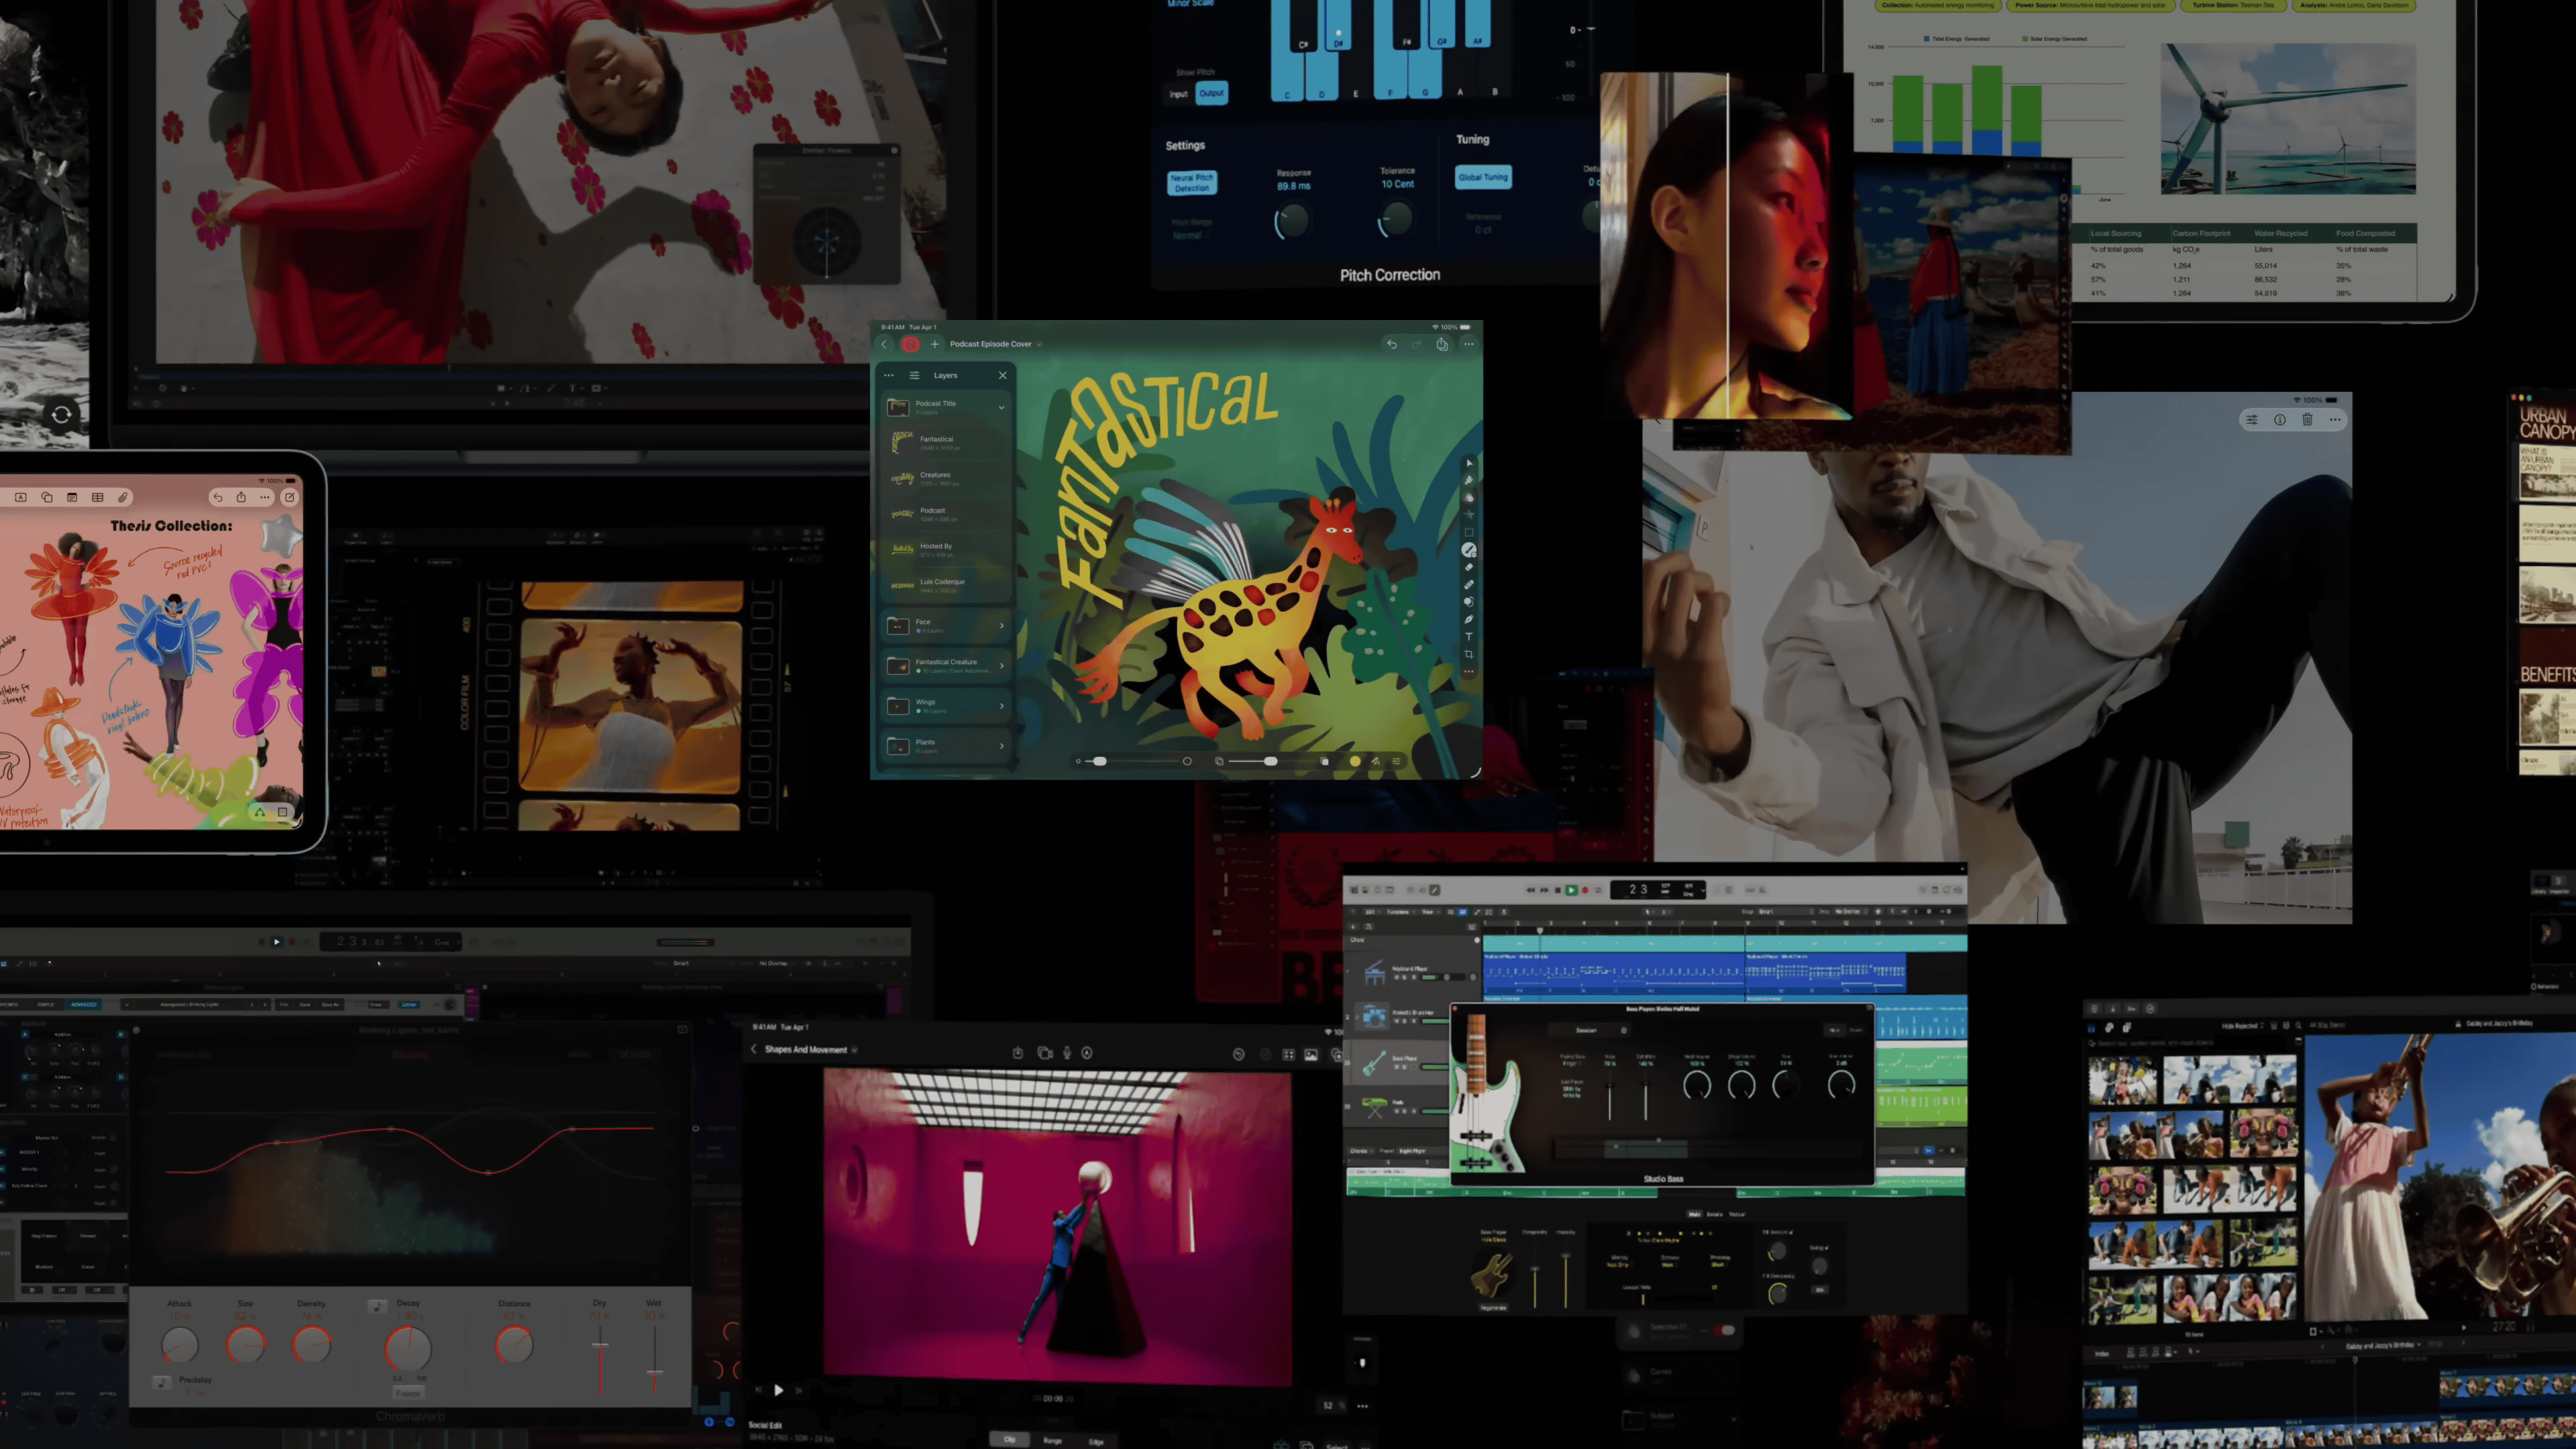Select the Crop tool in right toolbar
Screen dimensions: 2576x1449
(1469, 654)
